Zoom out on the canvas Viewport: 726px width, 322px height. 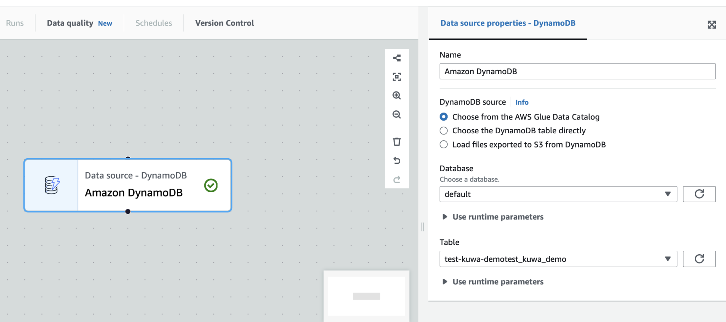397,115
